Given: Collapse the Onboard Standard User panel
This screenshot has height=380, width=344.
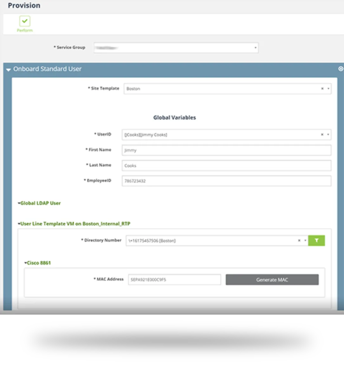Looking at the screenshot, I should pos(9,69).
